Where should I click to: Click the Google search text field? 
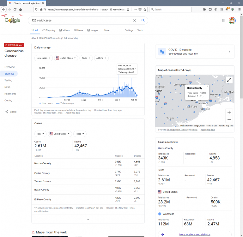point(79,21)
